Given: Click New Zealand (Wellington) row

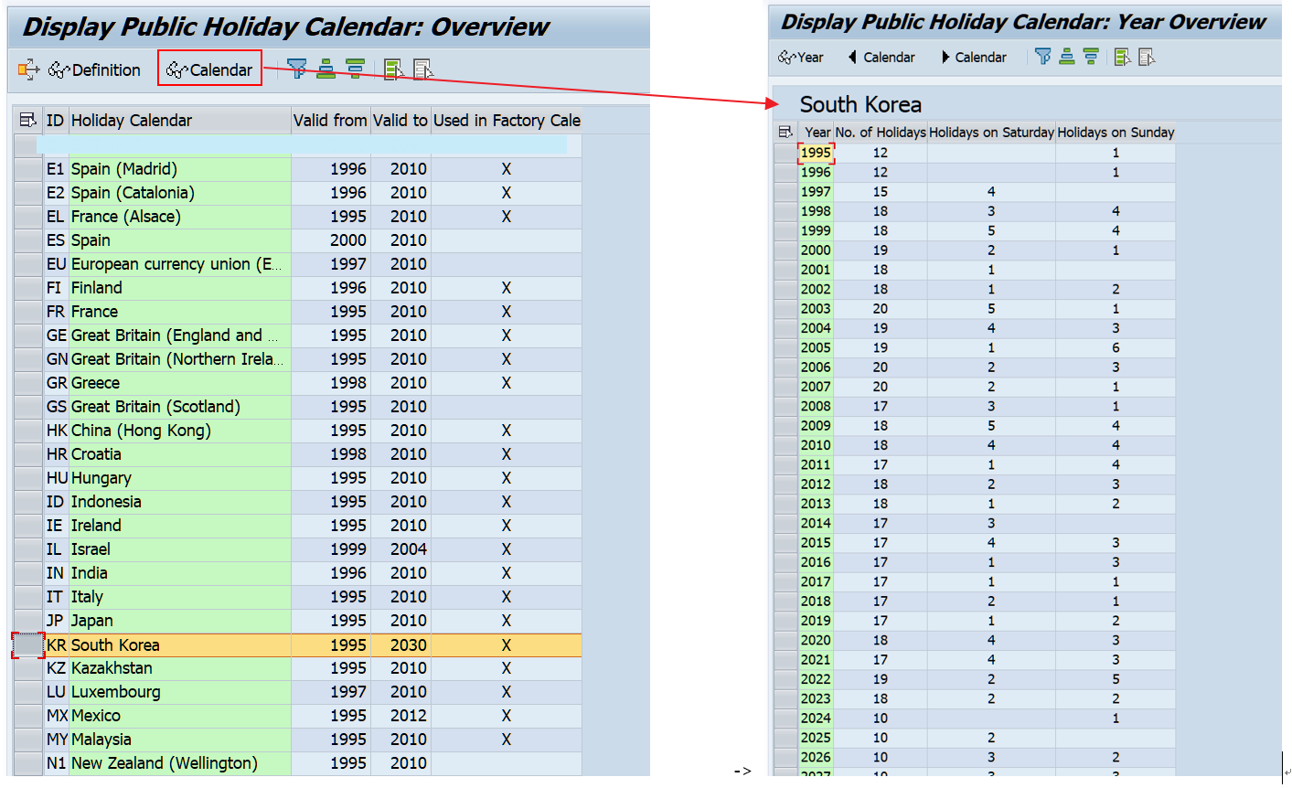Looking at the screenshot, I should pos(312,763).
